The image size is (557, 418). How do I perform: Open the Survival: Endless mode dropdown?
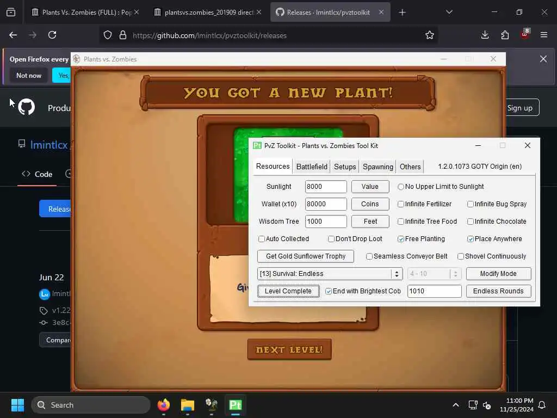330,274
